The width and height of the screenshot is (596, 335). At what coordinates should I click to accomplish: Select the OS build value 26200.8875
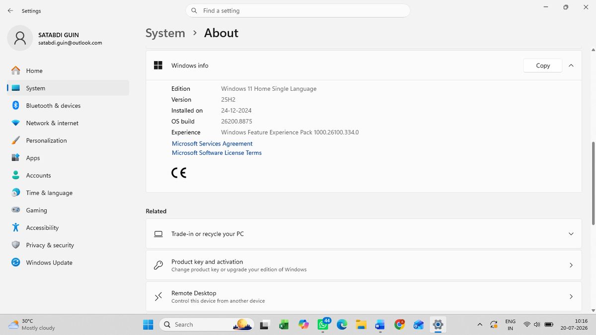[x=236, y=121]
